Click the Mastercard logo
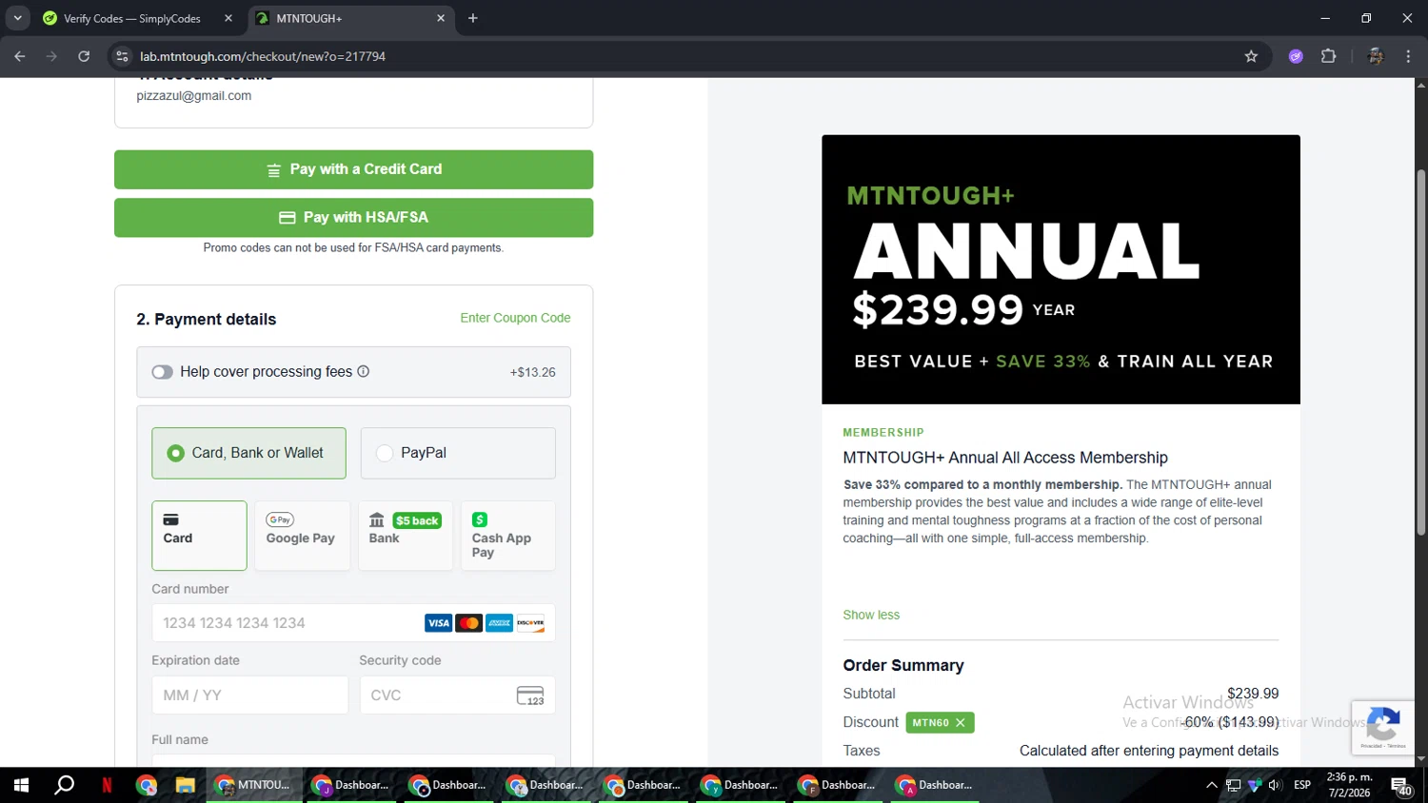The width and height of the screenshot is (1428, 803). point(468,623)
